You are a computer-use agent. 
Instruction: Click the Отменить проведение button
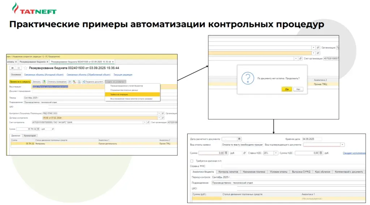pyautogui.click(x=57, y=82)
